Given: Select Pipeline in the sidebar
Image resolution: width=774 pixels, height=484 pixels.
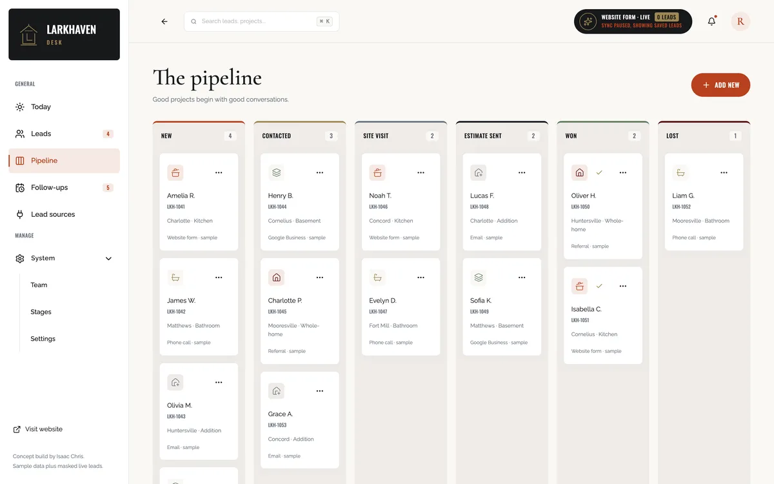Looking at the screenshot, I should (64, 161).
